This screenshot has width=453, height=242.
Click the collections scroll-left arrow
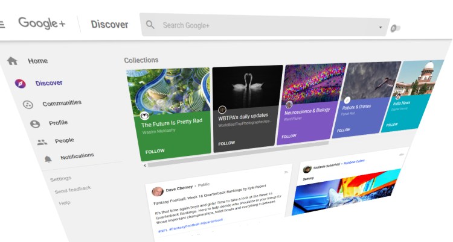(145, 166)
